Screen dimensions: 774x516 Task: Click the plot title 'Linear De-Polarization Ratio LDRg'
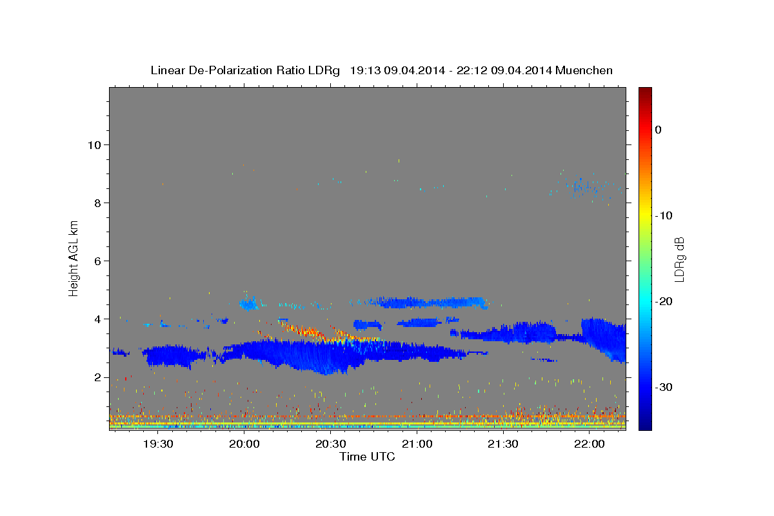point(245,70)
